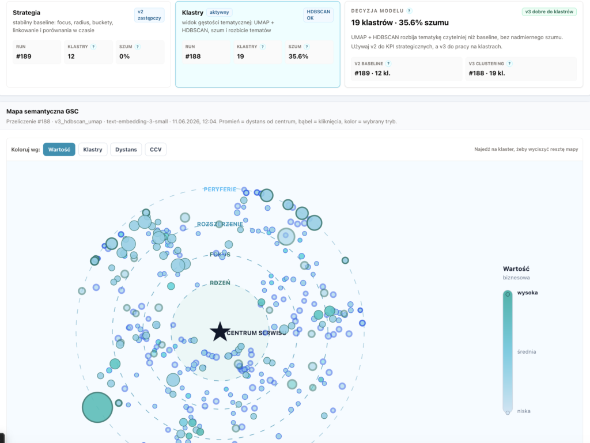590x443 pixels.
Task: Open the SZUM help icon in Klastry card
Action: click(x=307, y=47)
